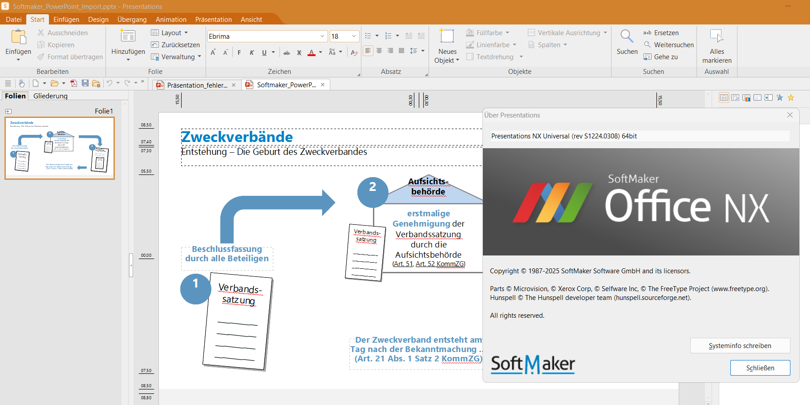Click the PDF export icon
The width and height of the screenshot is (810, 405).
click(73, 84)
